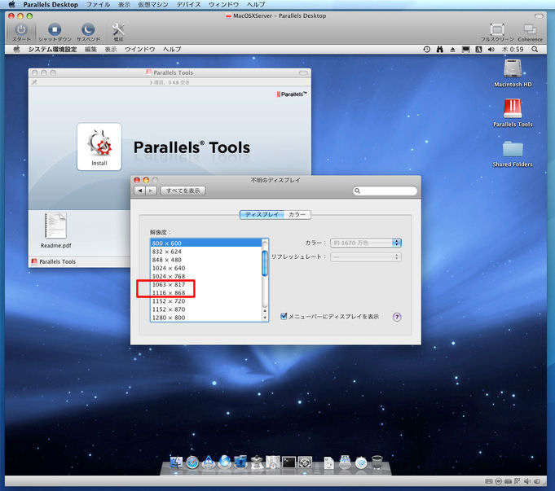Open the 仮想マシン menu
555x491 pixels.
pyautogui.click(x=153, y=5)
